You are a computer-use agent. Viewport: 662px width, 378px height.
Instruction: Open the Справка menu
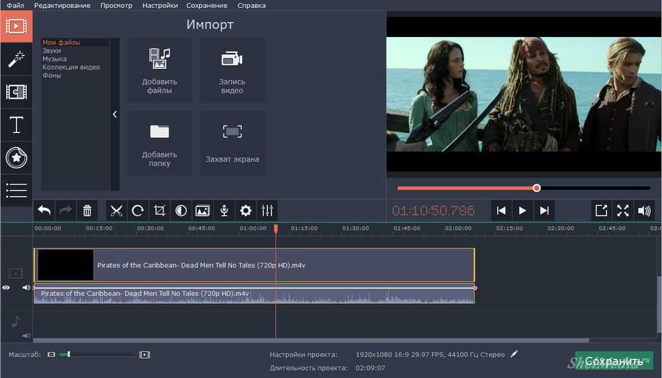(x=252, y=5)
